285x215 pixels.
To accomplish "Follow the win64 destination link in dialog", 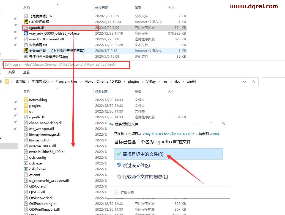I will pos(214,134).
